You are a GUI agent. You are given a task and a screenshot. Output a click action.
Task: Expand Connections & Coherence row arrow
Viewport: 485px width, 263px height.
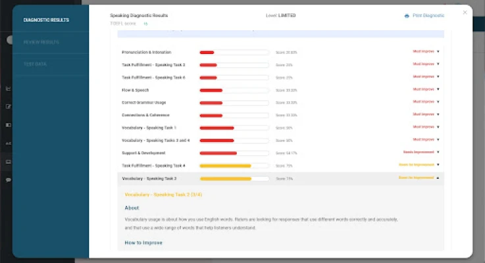(438, 114)
